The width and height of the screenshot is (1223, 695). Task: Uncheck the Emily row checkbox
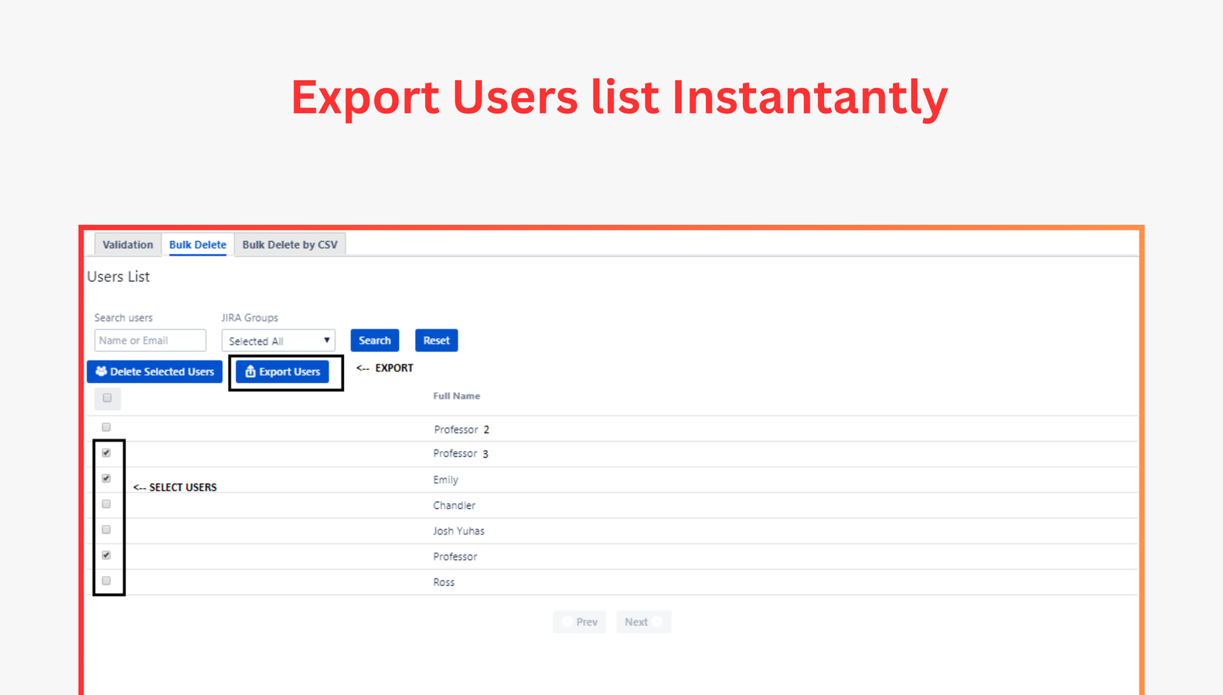pyautogui.click(x=107, y=478)
